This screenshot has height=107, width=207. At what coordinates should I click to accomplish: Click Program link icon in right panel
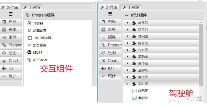103,45
